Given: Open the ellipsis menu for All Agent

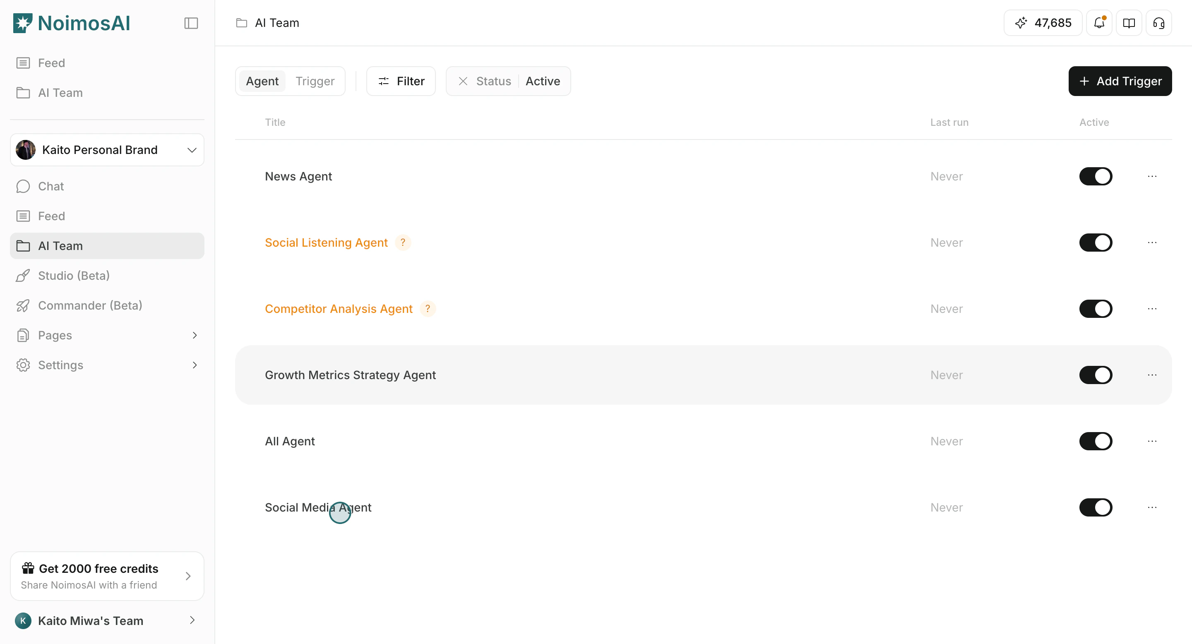Looking at the screenshot, I should [x=1152, y=441].
